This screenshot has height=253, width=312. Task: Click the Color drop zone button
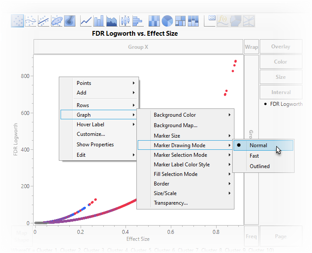pos(281,62)
